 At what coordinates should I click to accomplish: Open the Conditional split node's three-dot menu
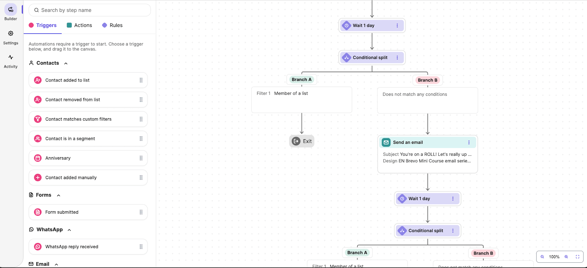click(x=397, y=57)
